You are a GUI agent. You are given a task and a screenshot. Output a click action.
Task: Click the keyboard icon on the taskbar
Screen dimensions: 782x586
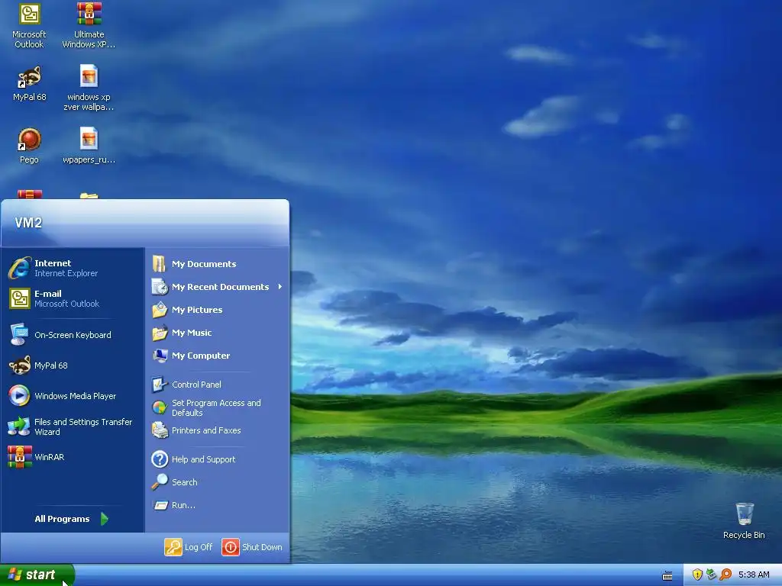pyautogui.click(x=667, y=575)
